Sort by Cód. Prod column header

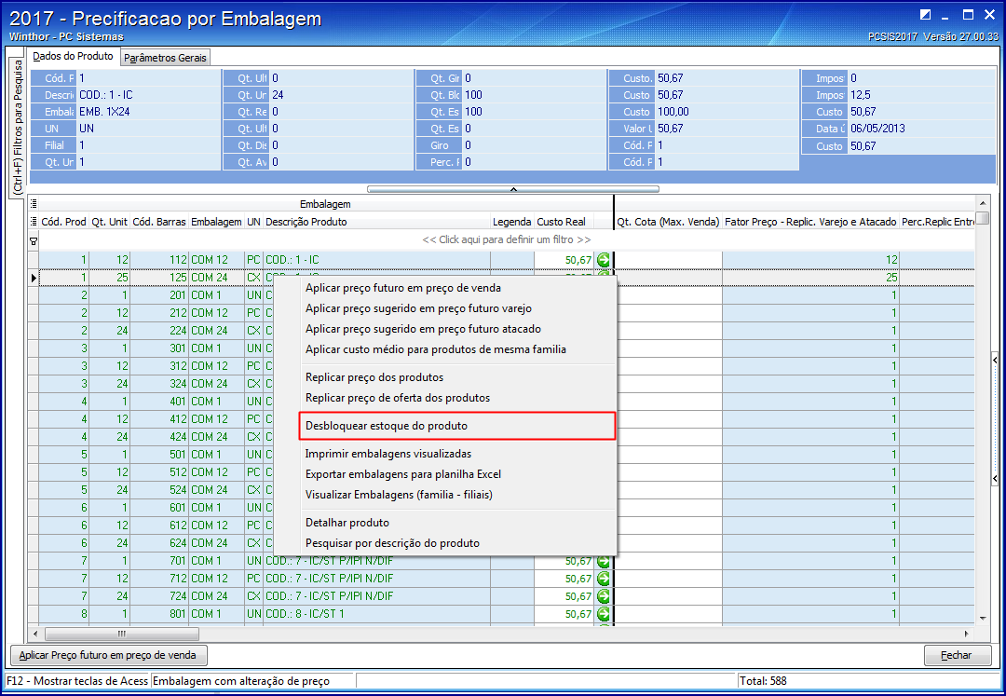click(63, 222)
